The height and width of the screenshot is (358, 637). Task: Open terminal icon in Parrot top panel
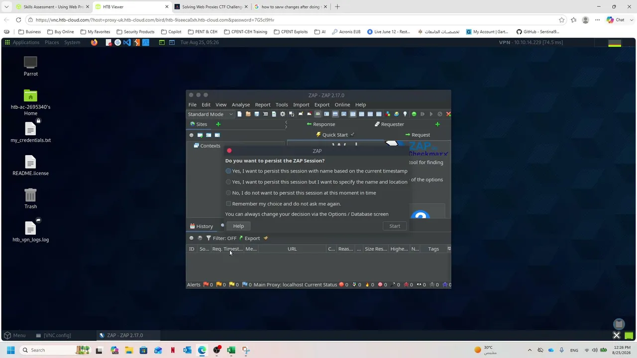(162, 42)
